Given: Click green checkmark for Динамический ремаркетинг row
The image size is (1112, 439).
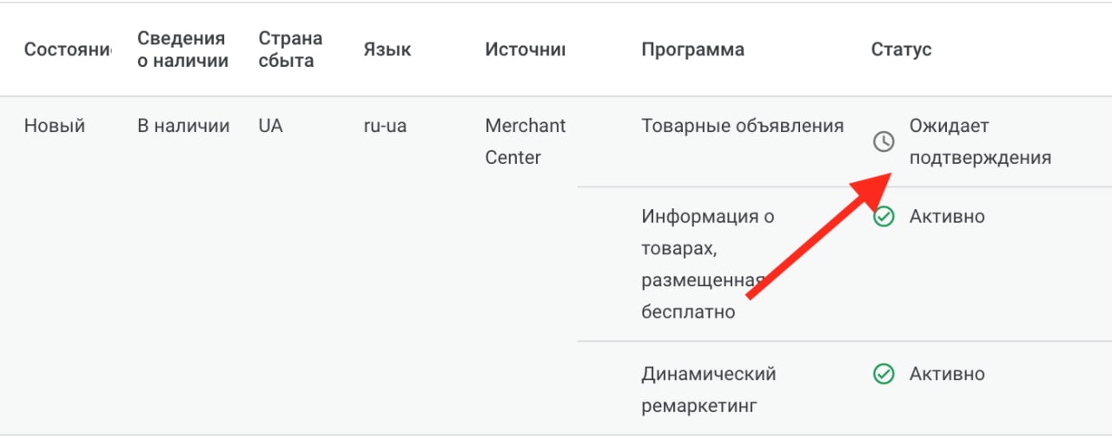Looking at the screenshot, I should click(x=884, y=374).
